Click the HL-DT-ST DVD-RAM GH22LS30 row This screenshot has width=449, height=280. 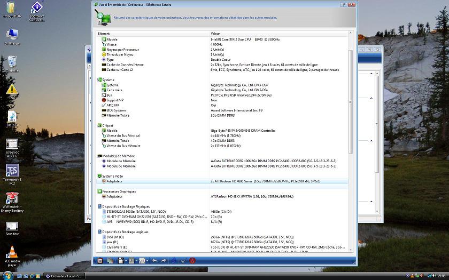(x=222, y=217)
